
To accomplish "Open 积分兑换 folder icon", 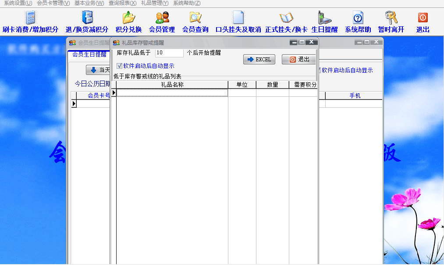I will click(128, 18).
